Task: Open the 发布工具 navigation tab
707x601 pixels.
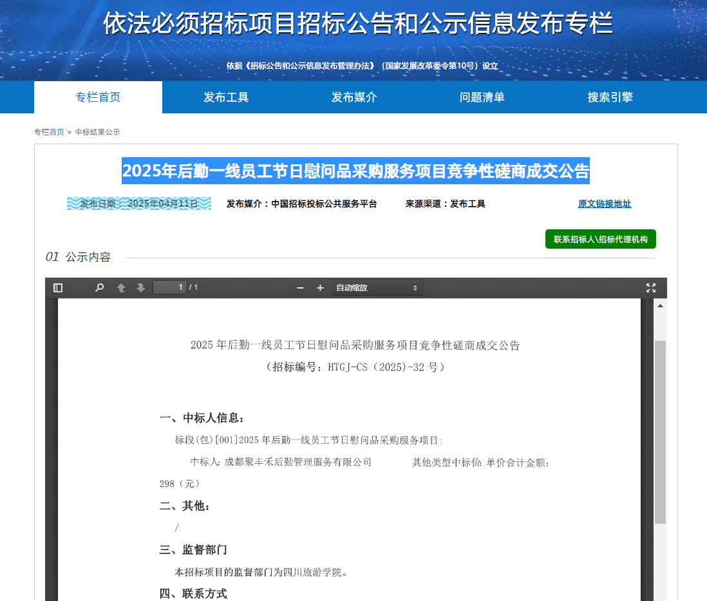Action: (226, 97)
